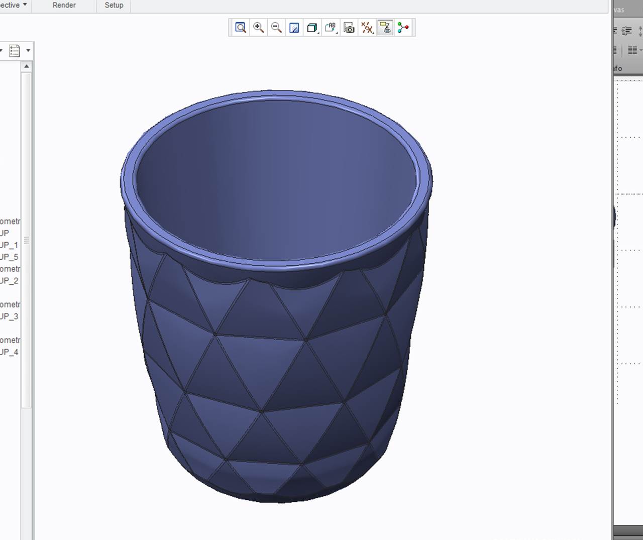Screen dimensions: 643x540
Task: Open the Saved Orientations dropdown icon
Action: coord(331,28)
